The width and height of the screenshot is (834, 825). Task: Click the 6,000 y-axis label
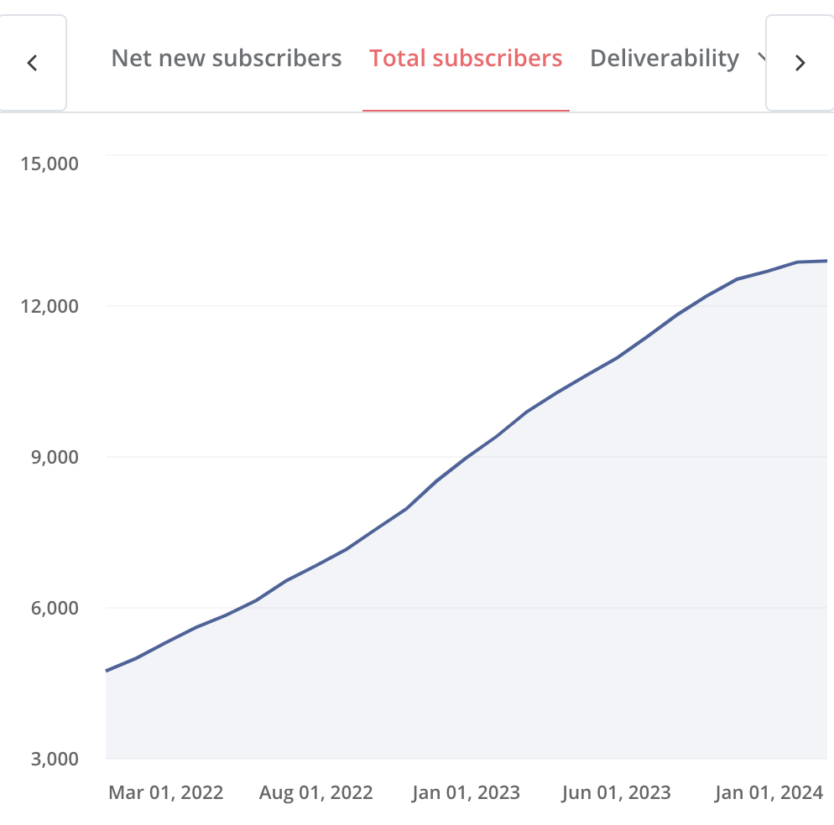pos(55,608)
